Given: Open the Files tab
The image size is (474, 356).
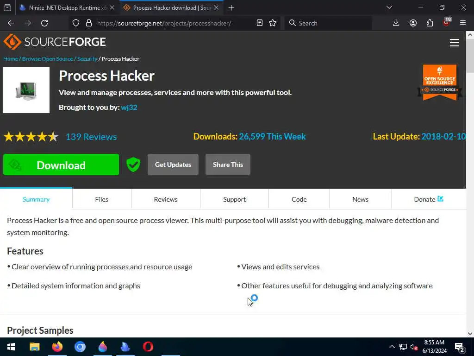Looking at the screenshot, I should coord(101,199).
